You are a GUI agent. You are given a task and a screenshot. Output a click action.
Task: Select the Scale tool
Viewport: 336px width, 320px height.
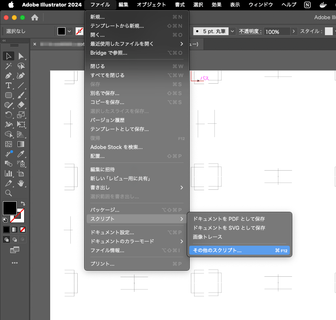click(21, 115)
